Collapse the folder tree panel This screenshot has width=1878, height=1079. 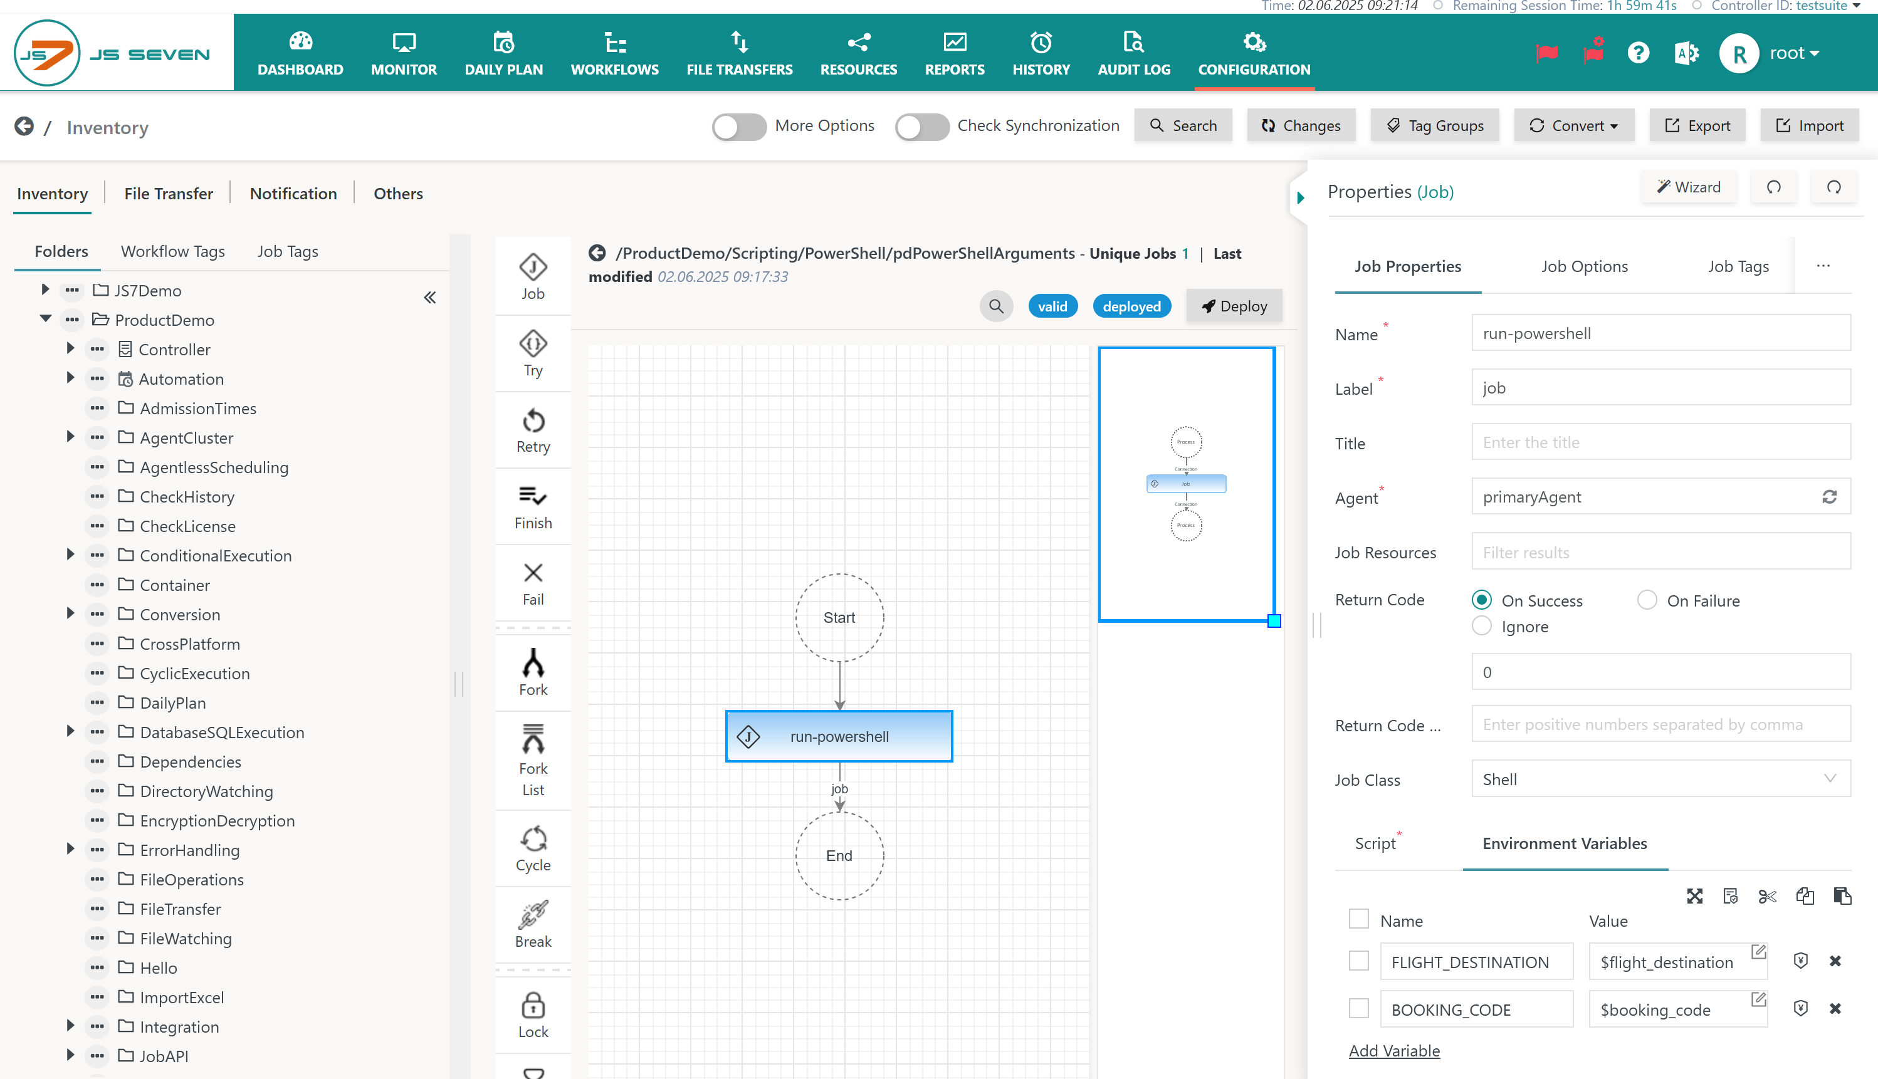(430, 298)
